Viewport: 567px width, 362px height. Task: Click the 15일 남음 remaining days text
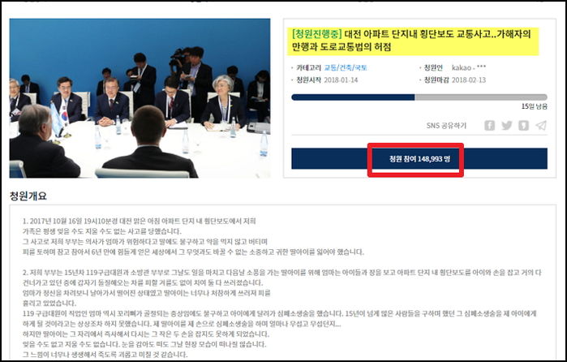pos(534,106)
